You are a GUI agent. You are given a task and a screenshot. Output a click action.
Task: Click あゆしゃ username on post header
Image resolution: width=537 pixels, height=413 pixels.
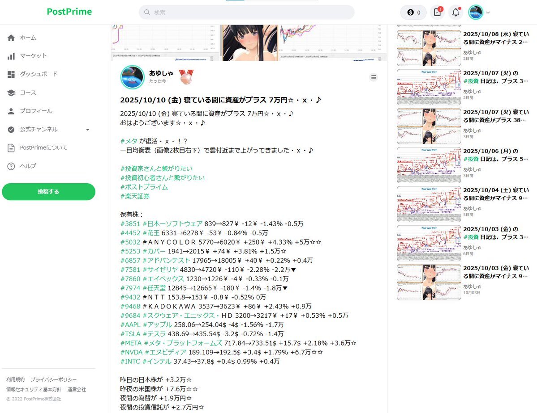tap(161, 73)
